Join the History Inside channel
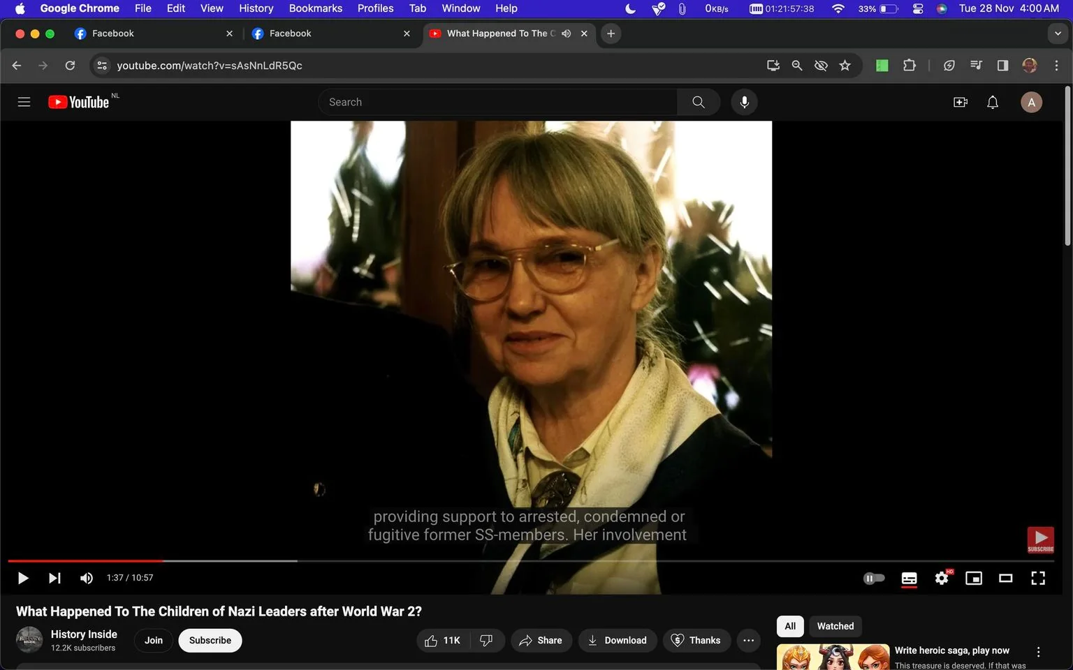The width and height of the screenshot is (1073, 670). 154,640
